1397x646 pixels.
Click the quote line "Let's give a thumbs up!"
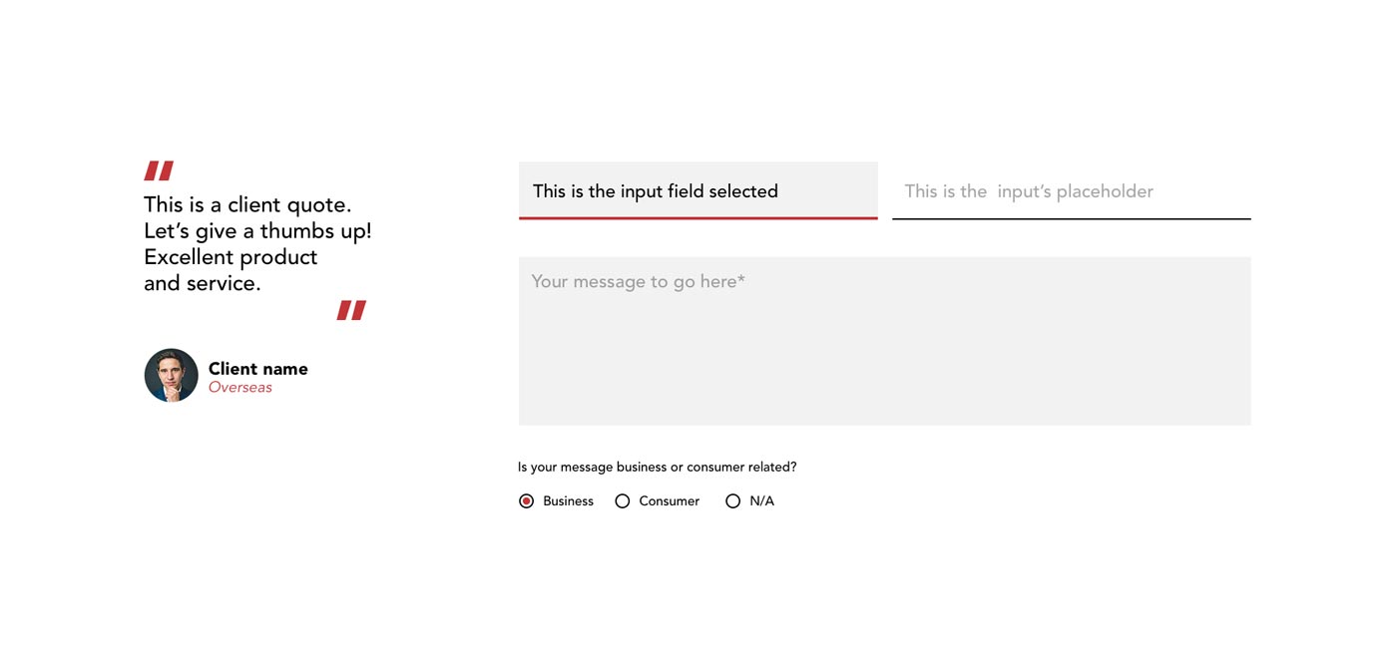click(257, 231)
